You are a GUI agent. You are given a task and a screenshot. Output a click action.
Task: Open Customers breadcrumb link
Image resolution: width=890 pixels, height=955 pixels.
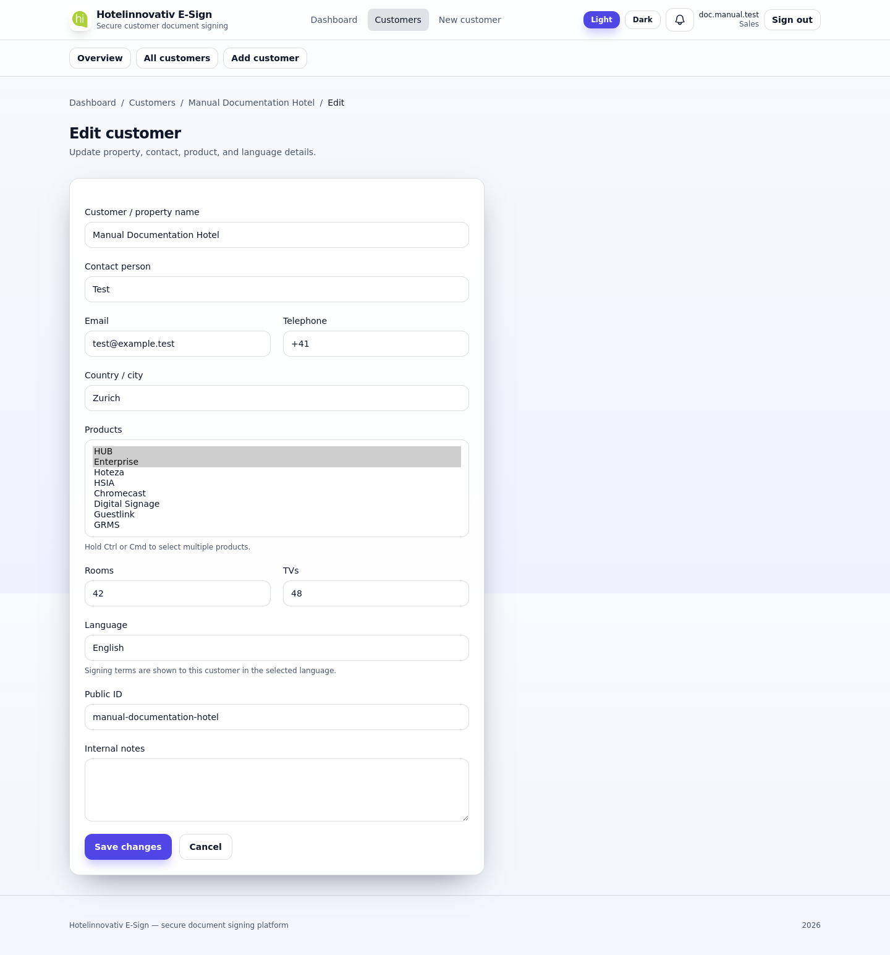coord(152,103)
